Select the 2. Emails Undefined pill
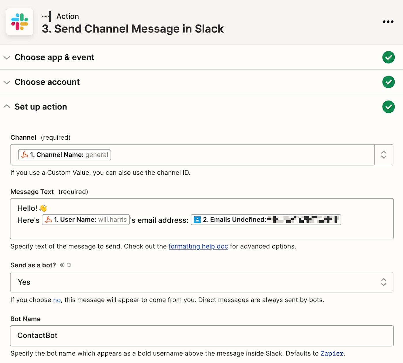 click(266, 220)
